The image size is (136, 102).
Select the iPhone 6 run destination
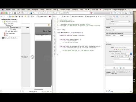[34, 13]
